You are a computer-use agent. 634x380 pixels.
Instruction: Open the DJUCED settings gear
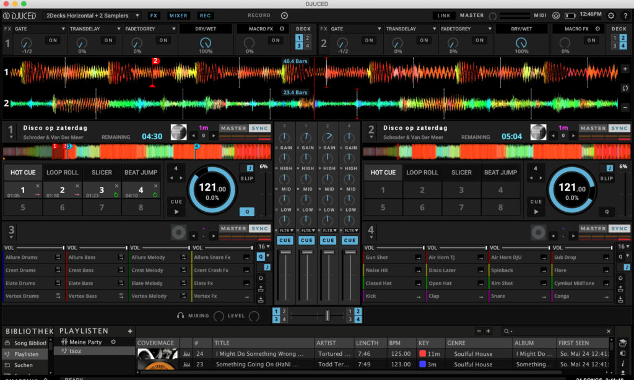(611, 15)
